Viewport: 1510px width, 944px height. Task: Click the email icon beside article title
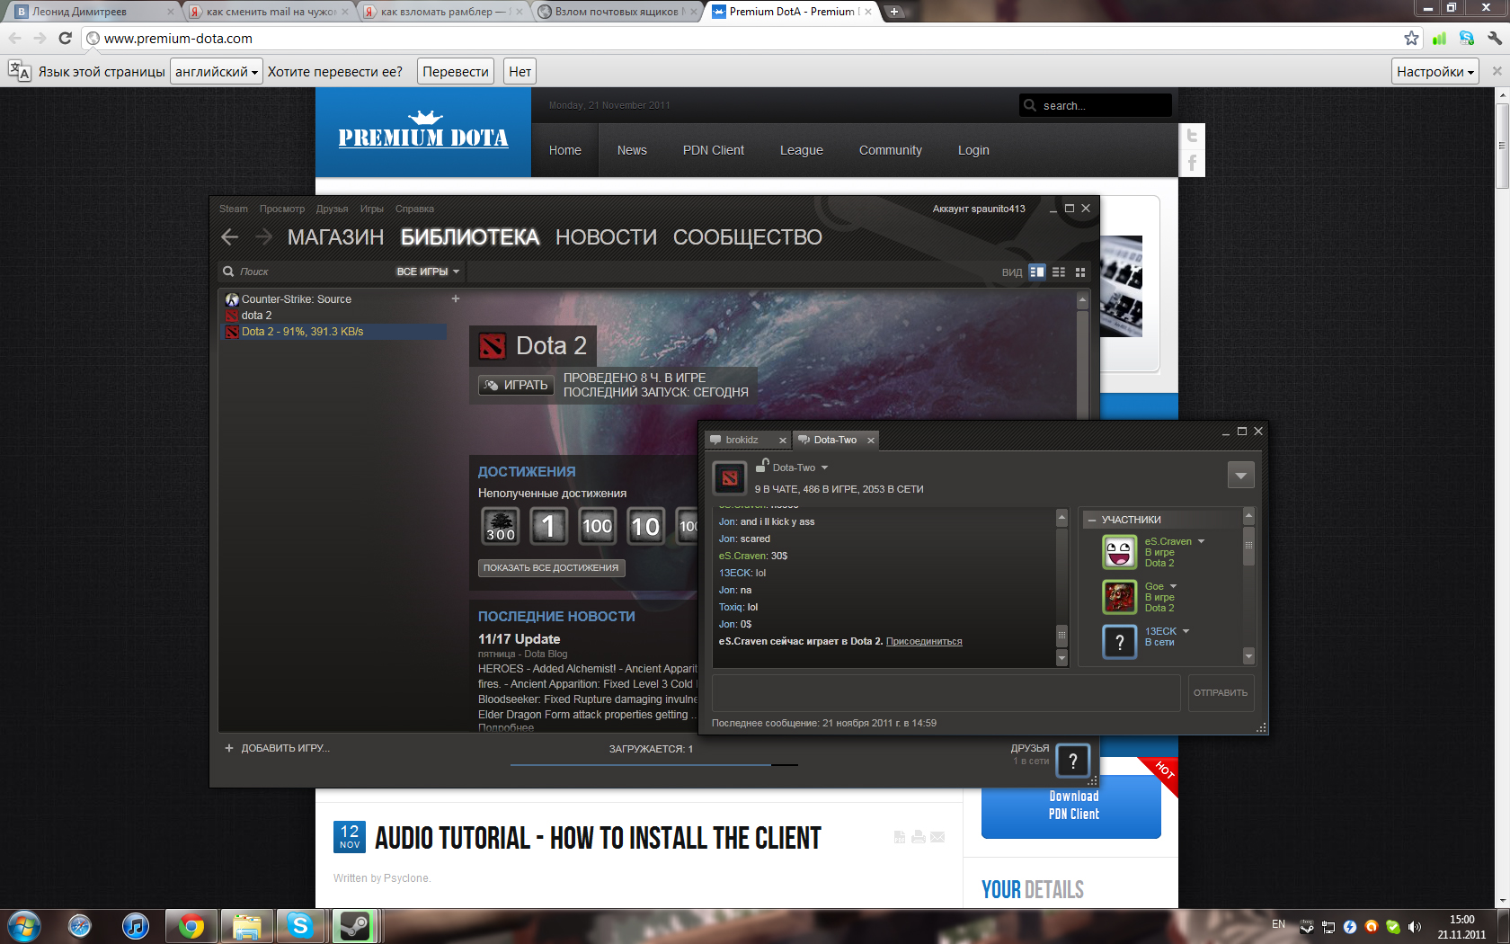937,837
